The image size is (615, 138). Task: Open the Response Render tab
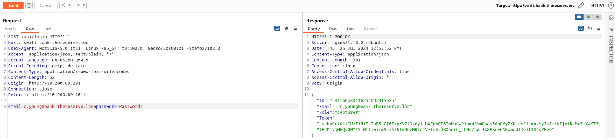pyautogui.click(x=370, y=29)
